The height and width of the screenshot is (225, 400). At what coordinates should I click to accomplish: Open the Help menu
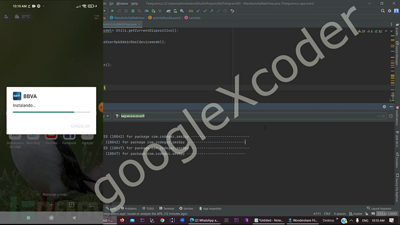pyautogui.click(x=134, y=3)
